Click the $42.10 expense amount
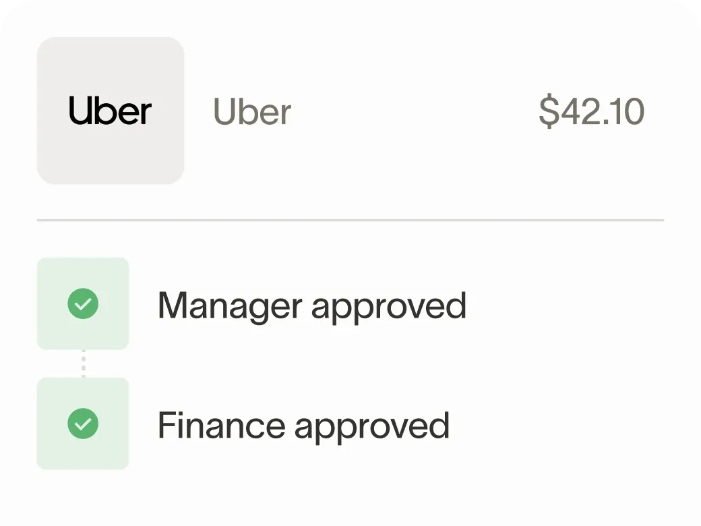This screenshot has height=526, width=701. (x=591, y=112)
